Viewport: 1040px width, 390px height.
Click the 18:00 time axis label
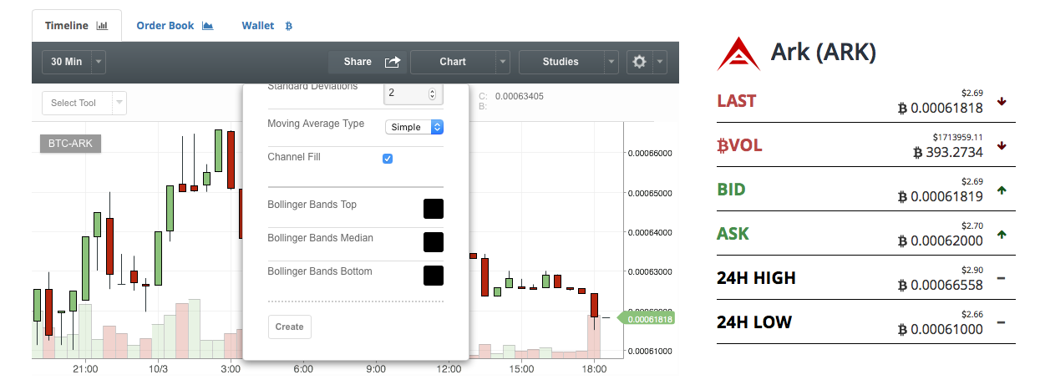(x=594, y=368)
